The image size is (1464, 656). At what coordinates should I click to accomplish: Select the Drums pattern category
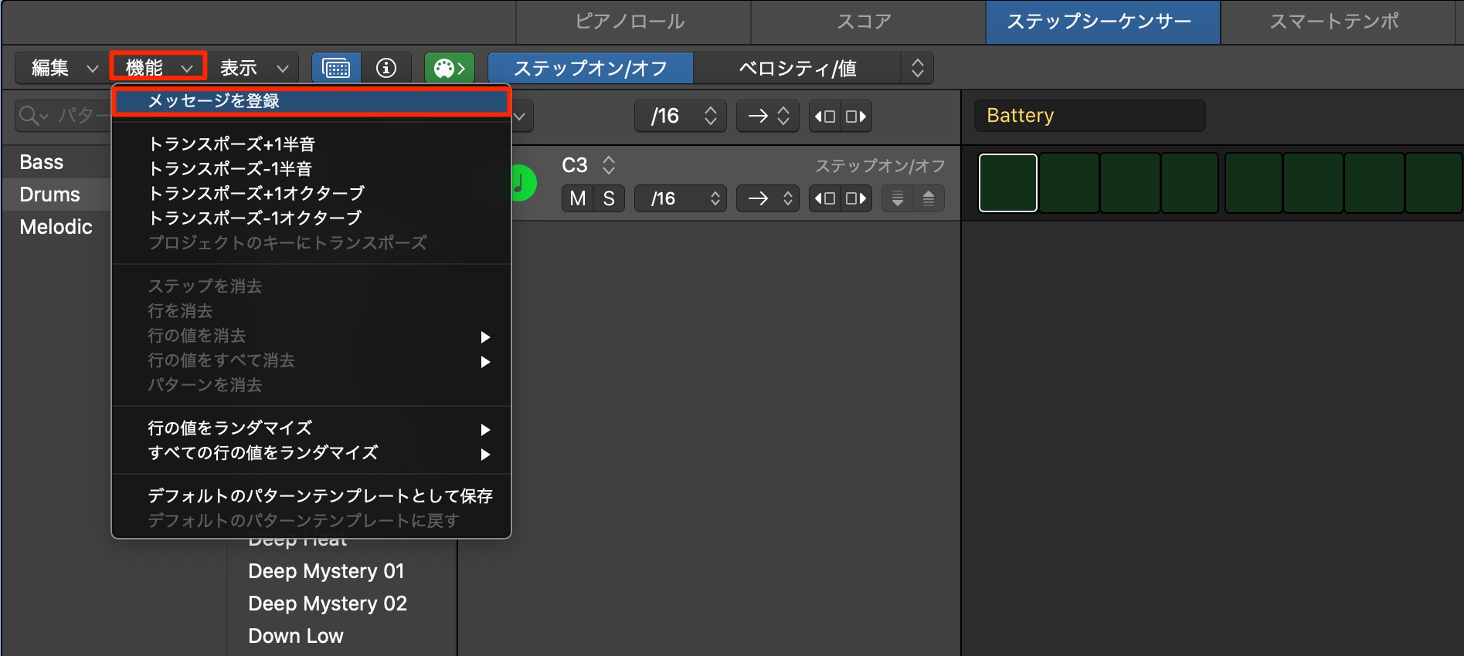pos(49,194)
